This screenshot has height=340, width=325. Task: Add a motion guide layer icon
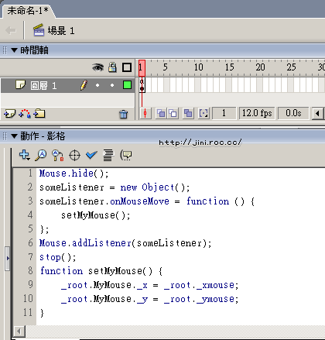[25, 113]
